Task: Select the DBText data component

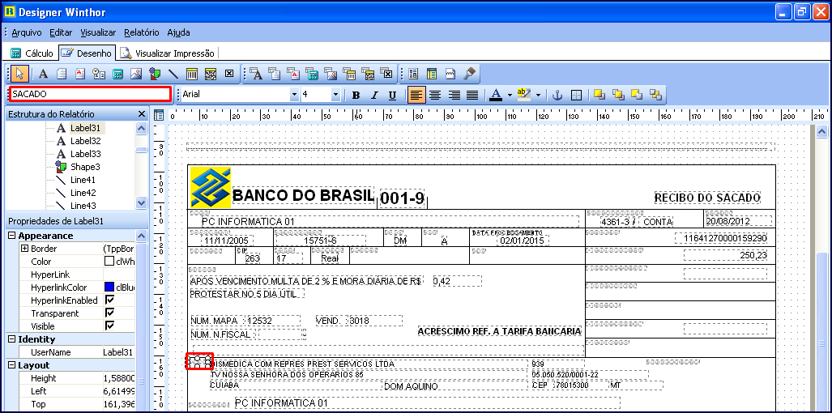Action: click(256, 74)
